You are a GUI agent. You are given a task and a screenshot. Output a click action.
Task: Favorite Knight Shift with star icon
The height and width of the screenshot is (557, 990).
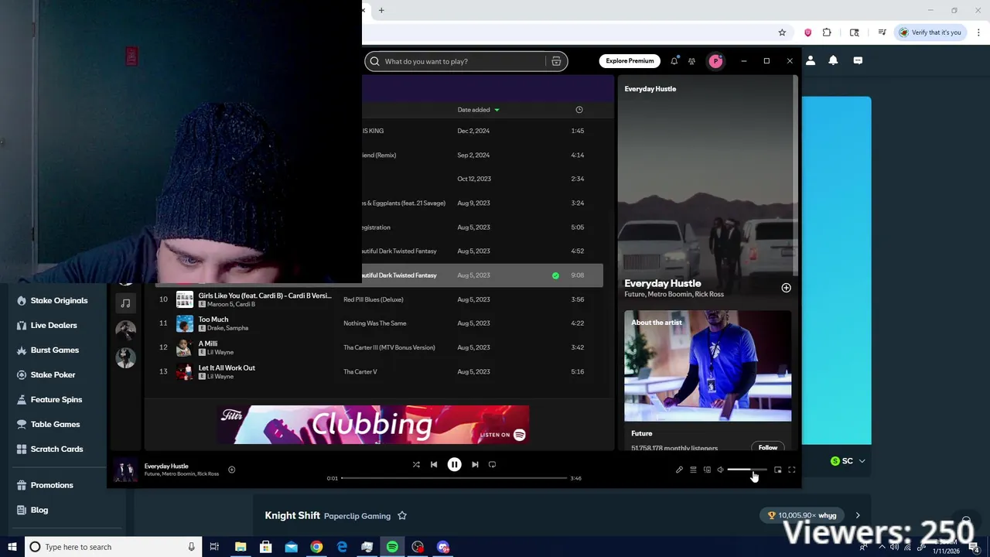pos(402,516)
